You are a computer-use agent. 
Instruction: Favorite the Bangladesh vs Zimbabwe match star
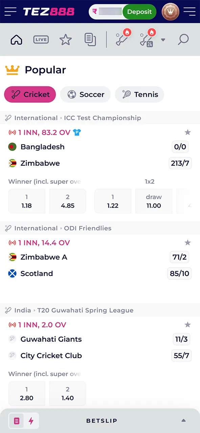pos(188,132)
